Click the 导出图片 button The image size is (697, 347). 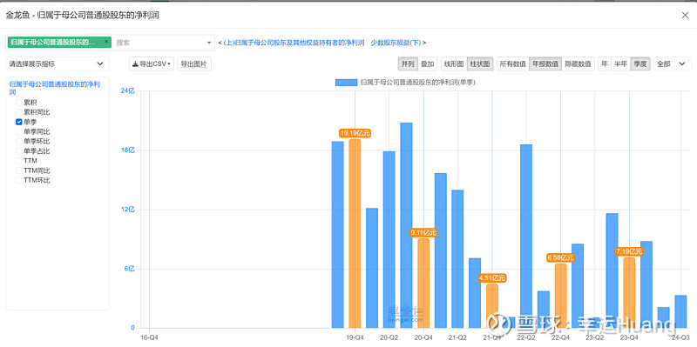[x=193, y=63]
